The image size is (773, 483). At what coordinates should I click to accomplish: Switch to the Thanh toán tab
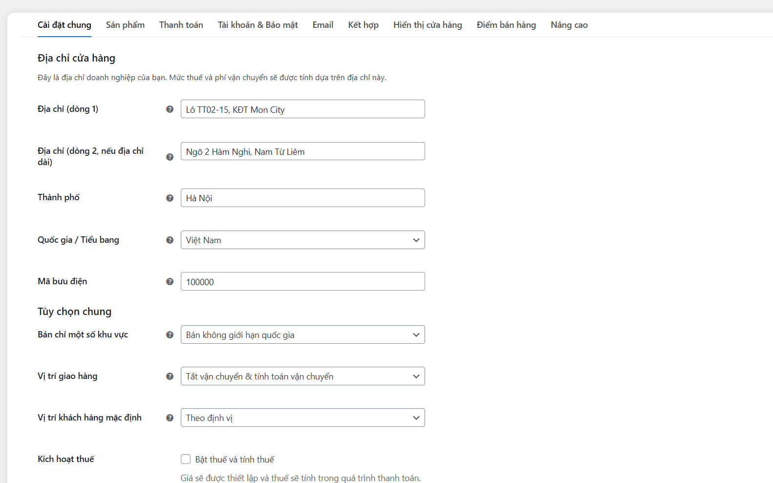pyautogui.click(x=181, y=24)
